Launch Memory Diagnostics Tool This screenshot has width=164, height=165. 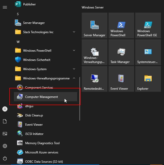(x=45, y=143)
